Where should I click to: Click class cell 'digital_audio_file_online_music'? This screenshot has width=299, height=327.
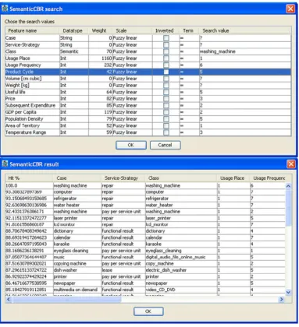point(181,257)
